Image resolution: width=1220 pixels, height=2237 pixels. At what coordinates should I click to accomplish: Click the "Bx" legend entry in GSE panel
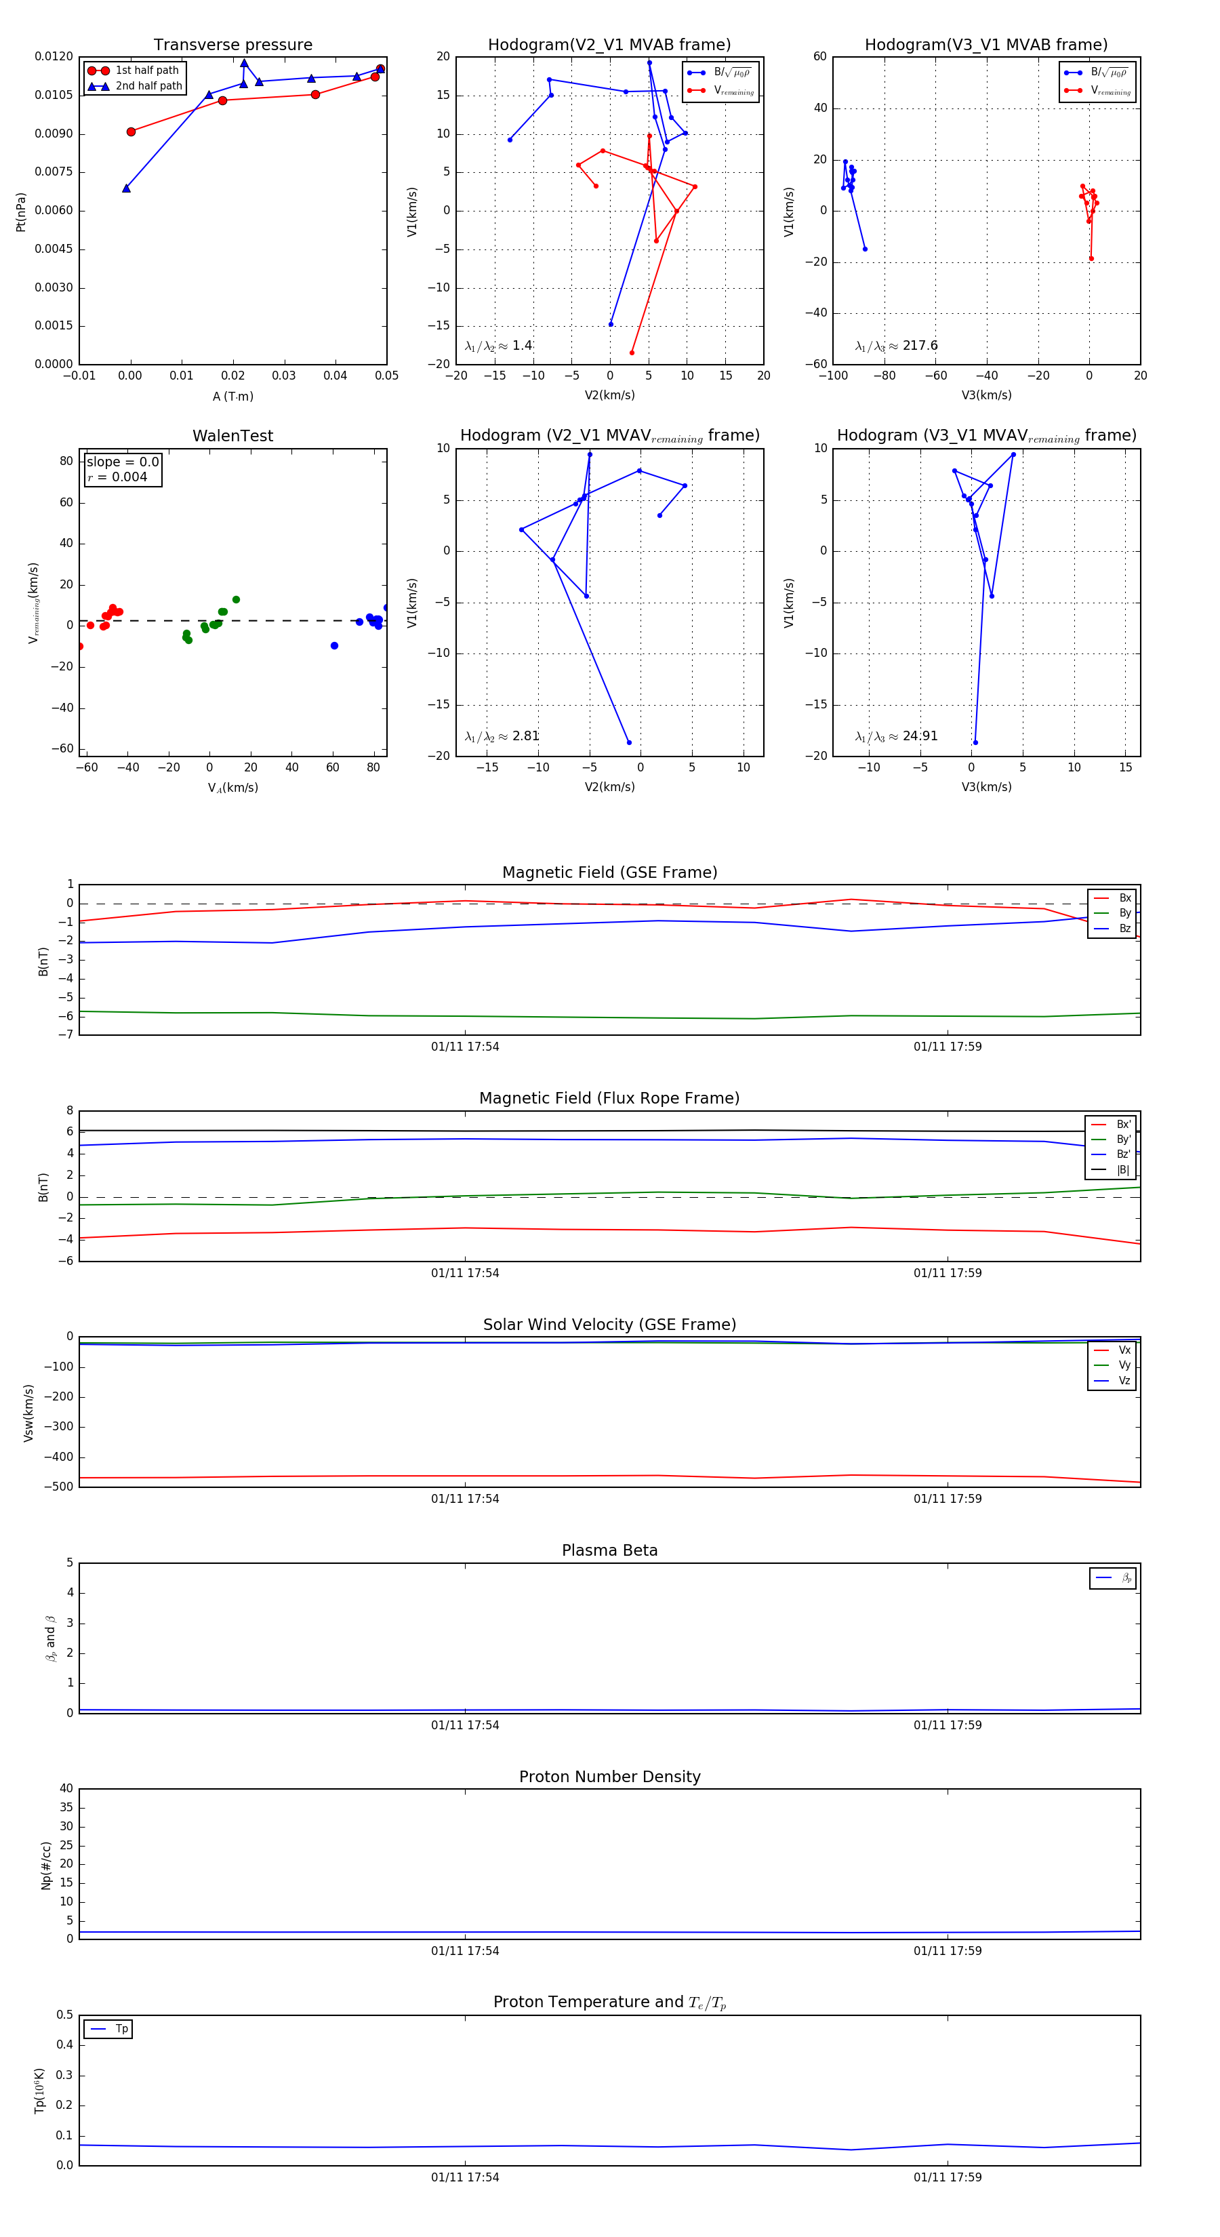tap(1112, 898)
